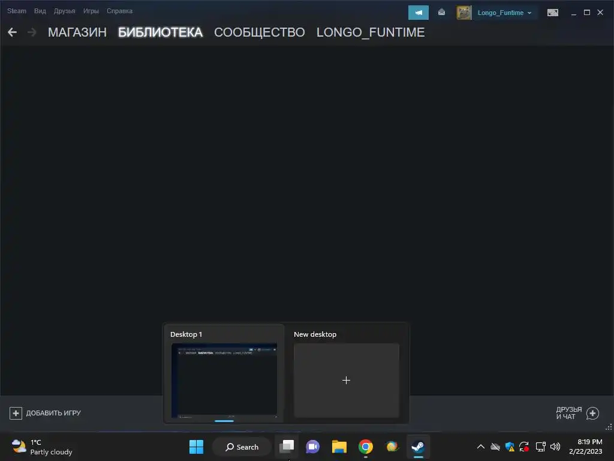Create a New desktop with plus tile
The height and width of the screenshot is (461, 614).
pyautogui.click(x=346, y=380)
